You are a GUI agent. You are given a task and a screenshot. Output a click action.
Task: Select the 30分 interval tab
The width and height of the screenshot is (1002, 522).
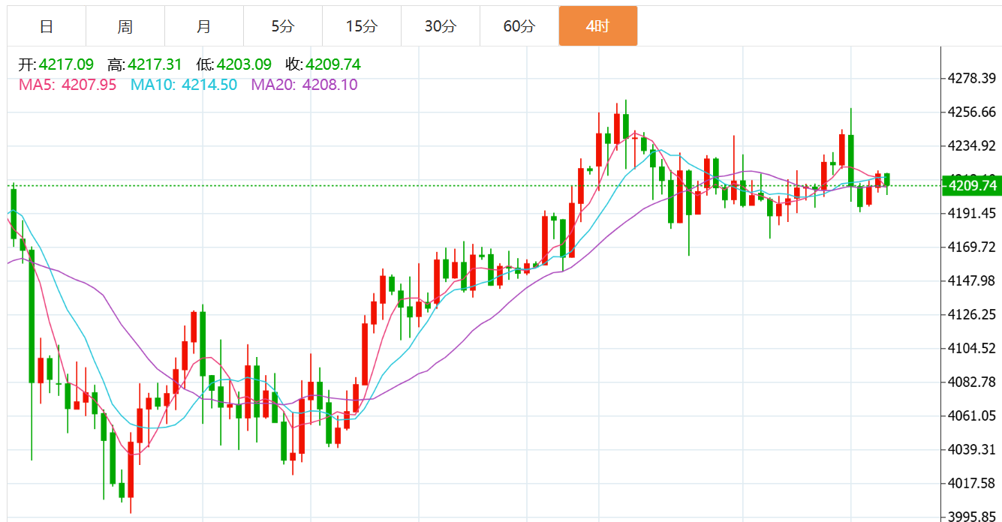(441, 26)
